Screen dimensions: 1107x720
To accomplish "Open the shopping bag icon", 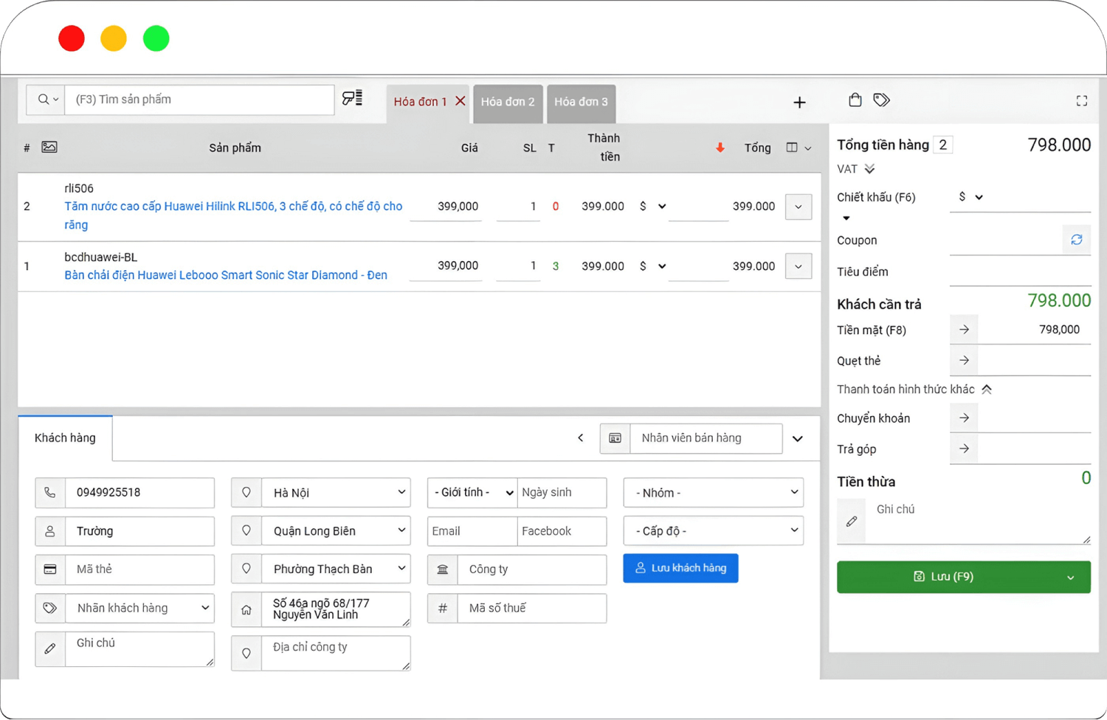I will 855,100.
